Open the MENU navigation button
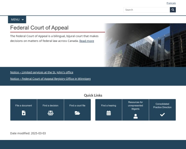 [x=15, y=20]
